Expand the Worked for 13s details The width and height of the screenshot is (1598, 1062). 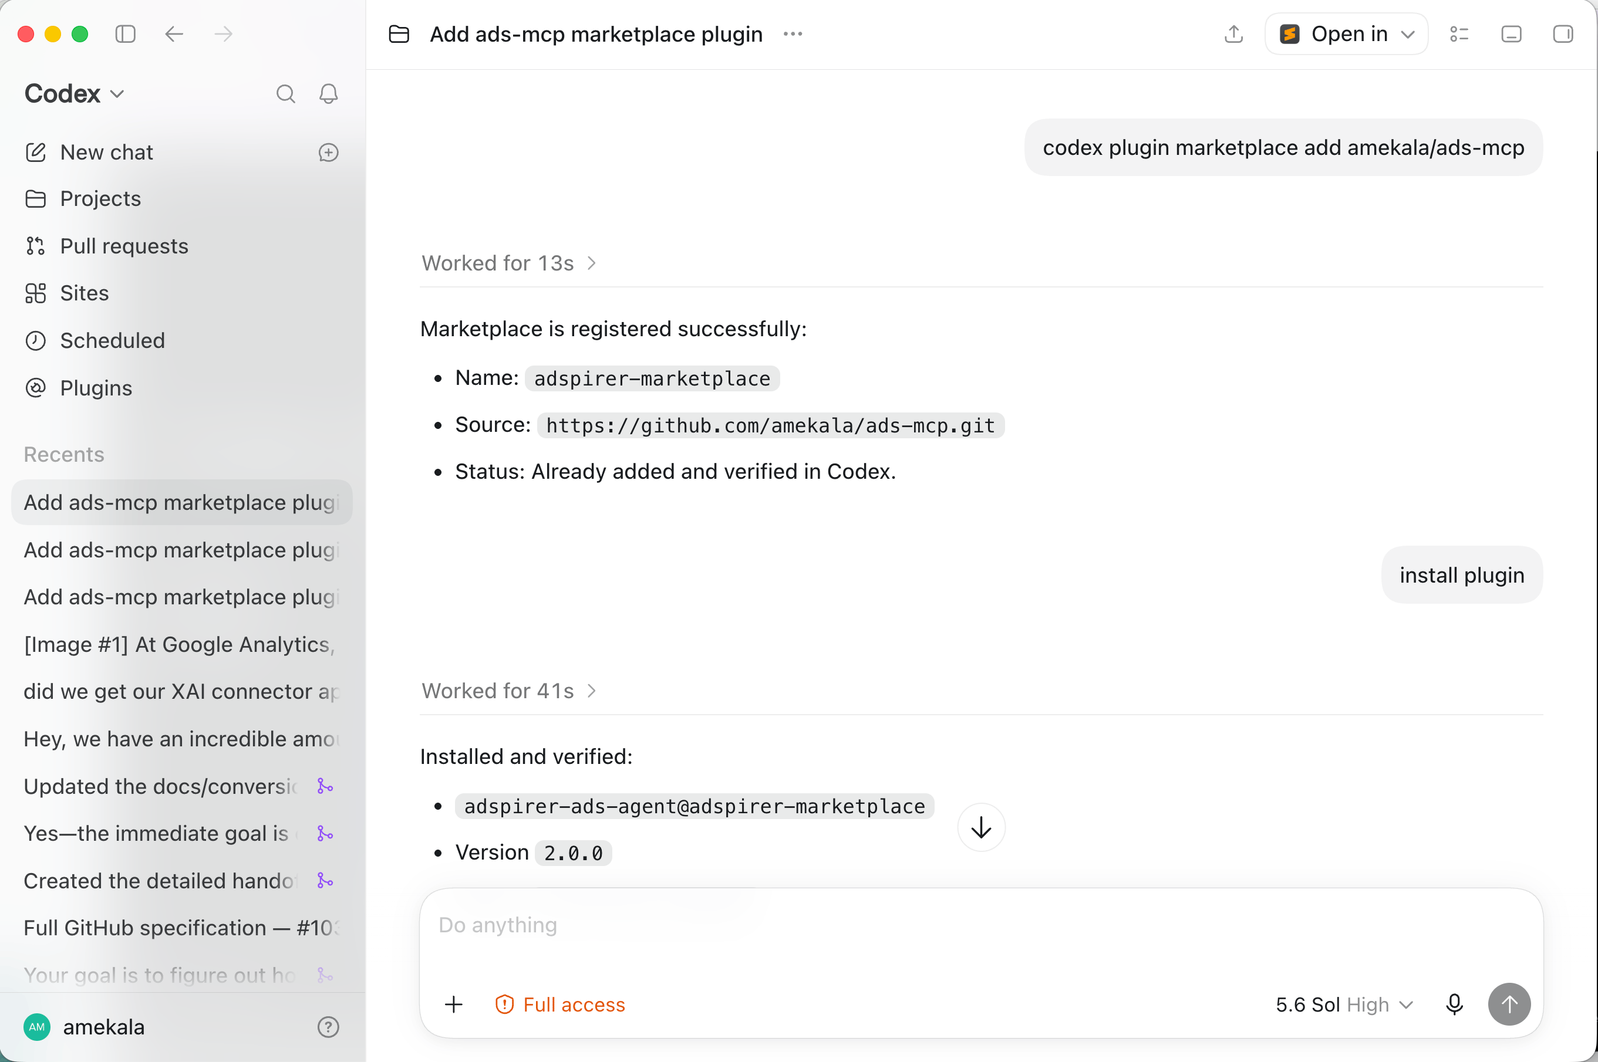pyautogui.click(x=509, y=263)
